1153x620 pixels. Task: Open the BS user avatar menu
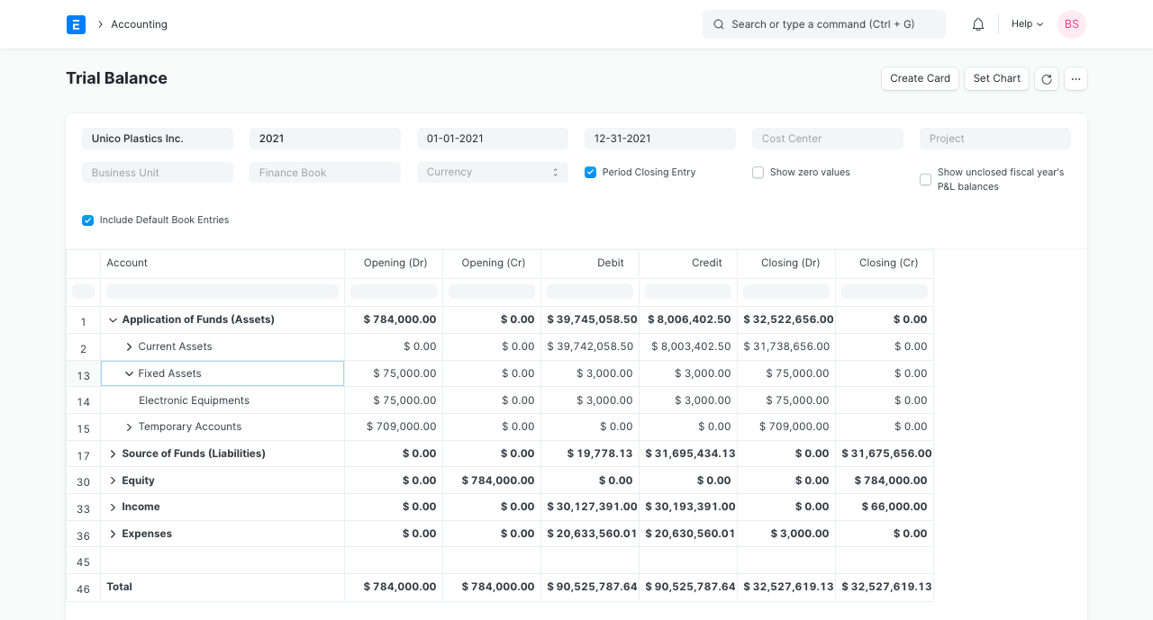[x=1071, y=24]
